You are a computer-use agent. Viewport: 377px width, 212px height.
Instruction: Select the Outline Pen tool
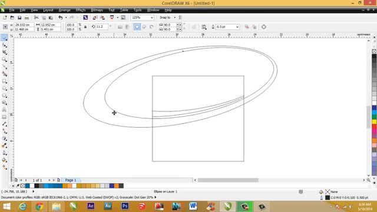(4, 153)
